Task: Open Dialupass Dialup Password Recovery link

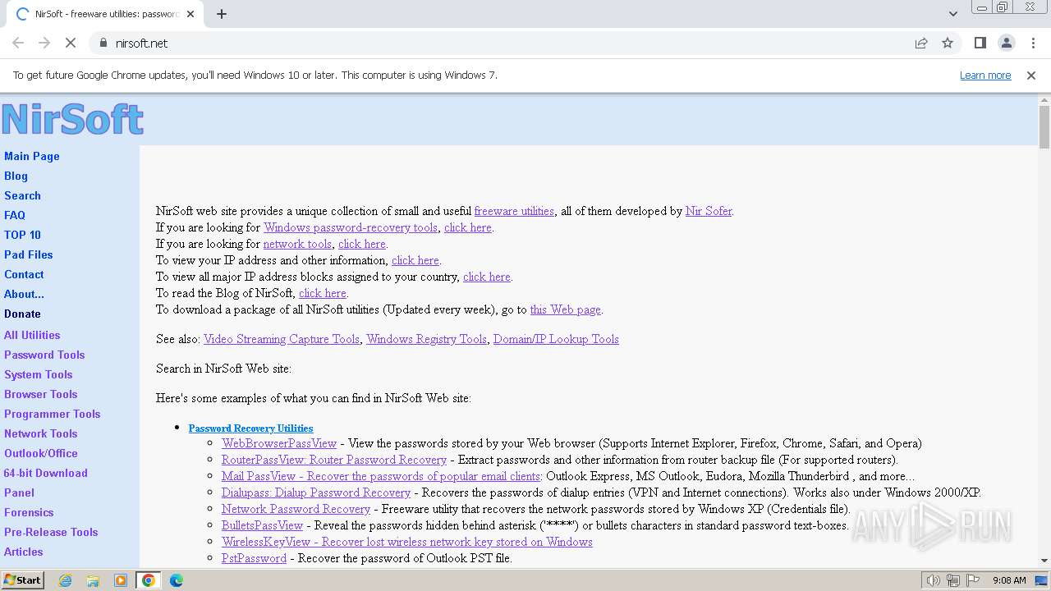Action: tap(316, 492)
